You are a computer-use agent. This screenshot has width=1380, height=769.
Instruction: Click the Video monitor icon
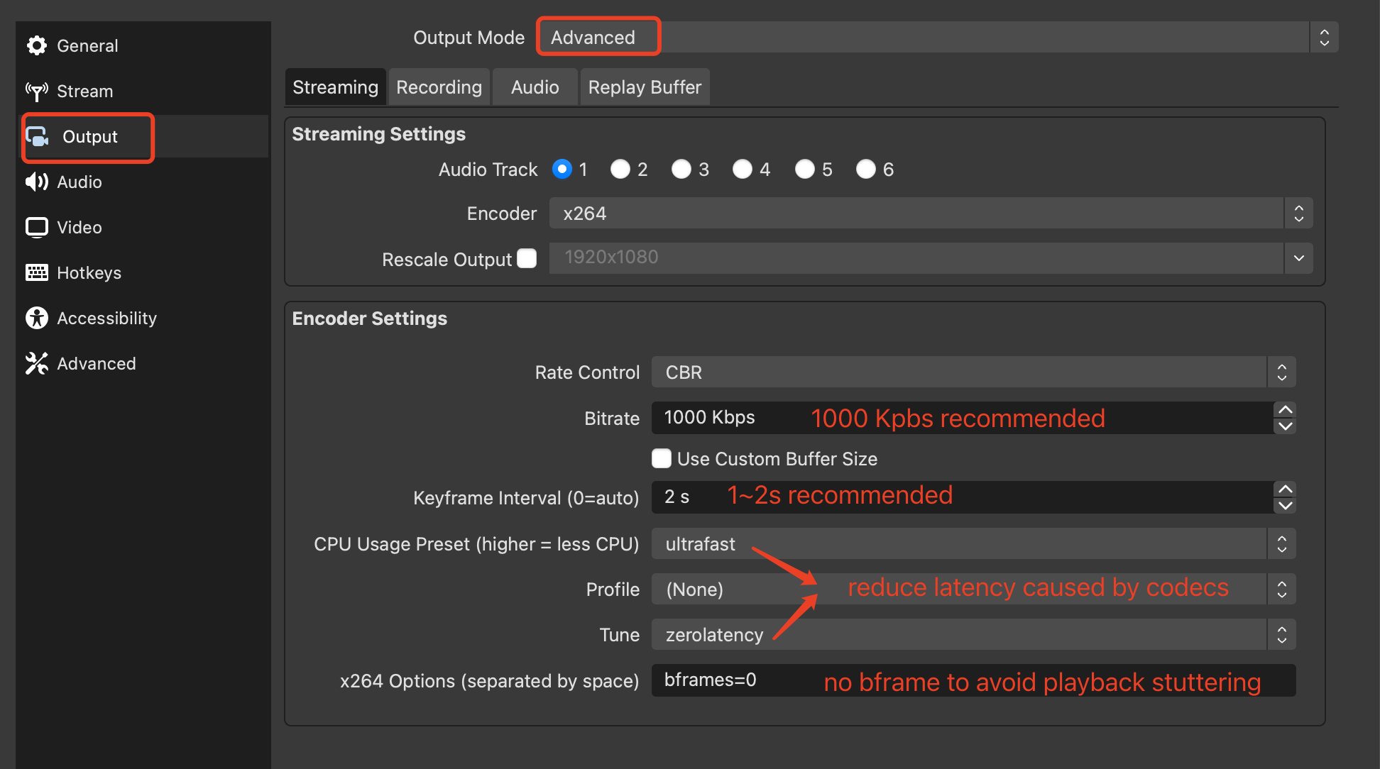coord(37,227)
